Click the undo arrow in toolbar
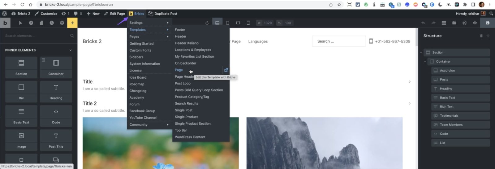Viewport: 495px width, 169px height. (423, 23)
